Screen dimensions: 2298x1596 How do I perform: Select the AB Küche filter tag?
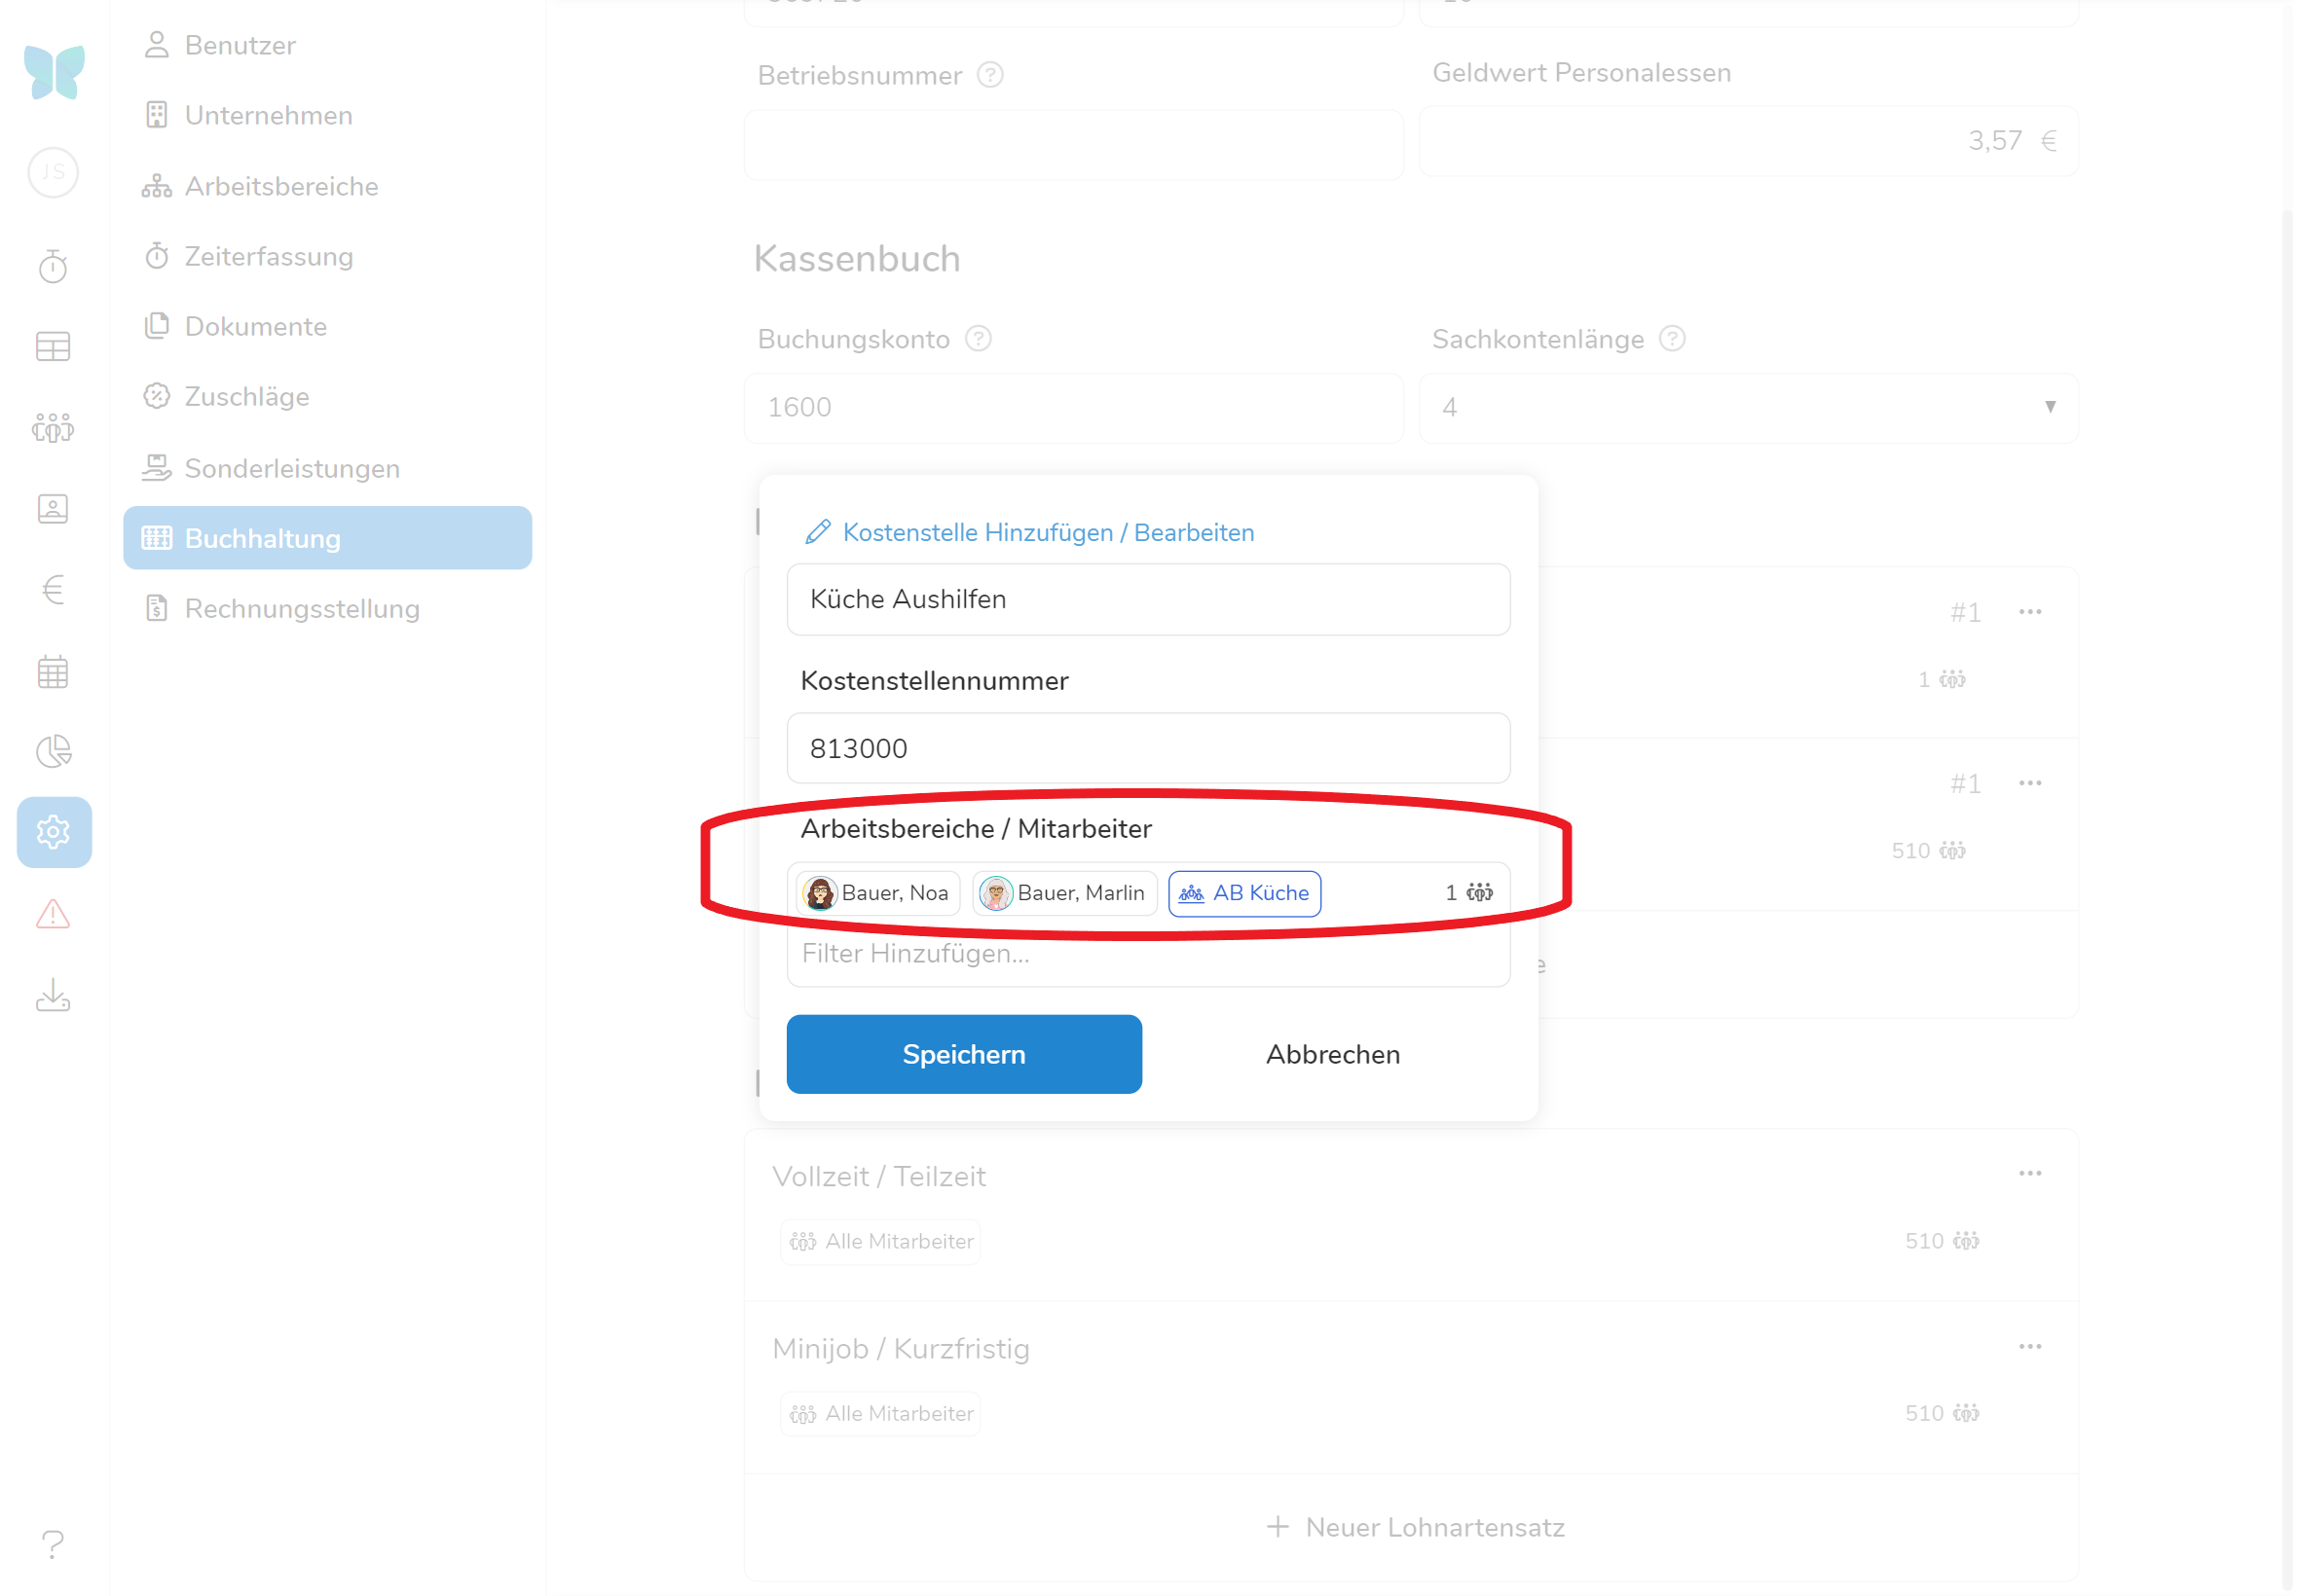pyautogui.click(x=1244, y=893)
